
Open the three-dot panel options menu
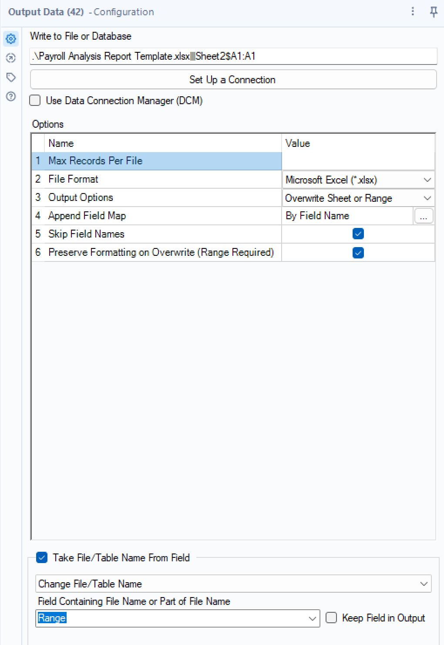[413, 12]
